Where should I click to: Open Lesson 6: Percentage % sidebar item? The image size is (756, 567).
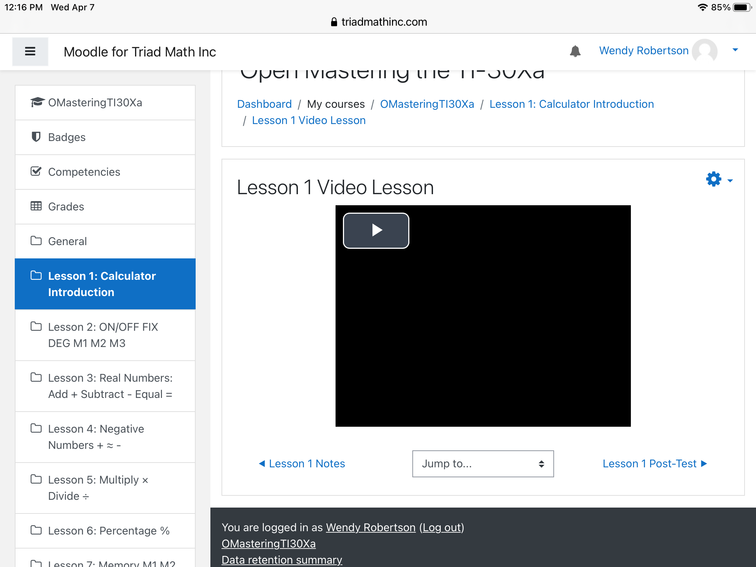(105, 531)
